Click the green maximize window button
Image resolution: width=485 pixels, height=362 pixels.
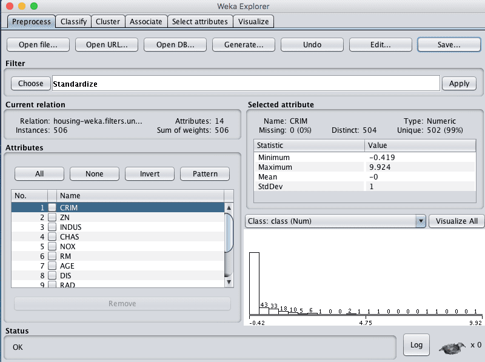34,6
